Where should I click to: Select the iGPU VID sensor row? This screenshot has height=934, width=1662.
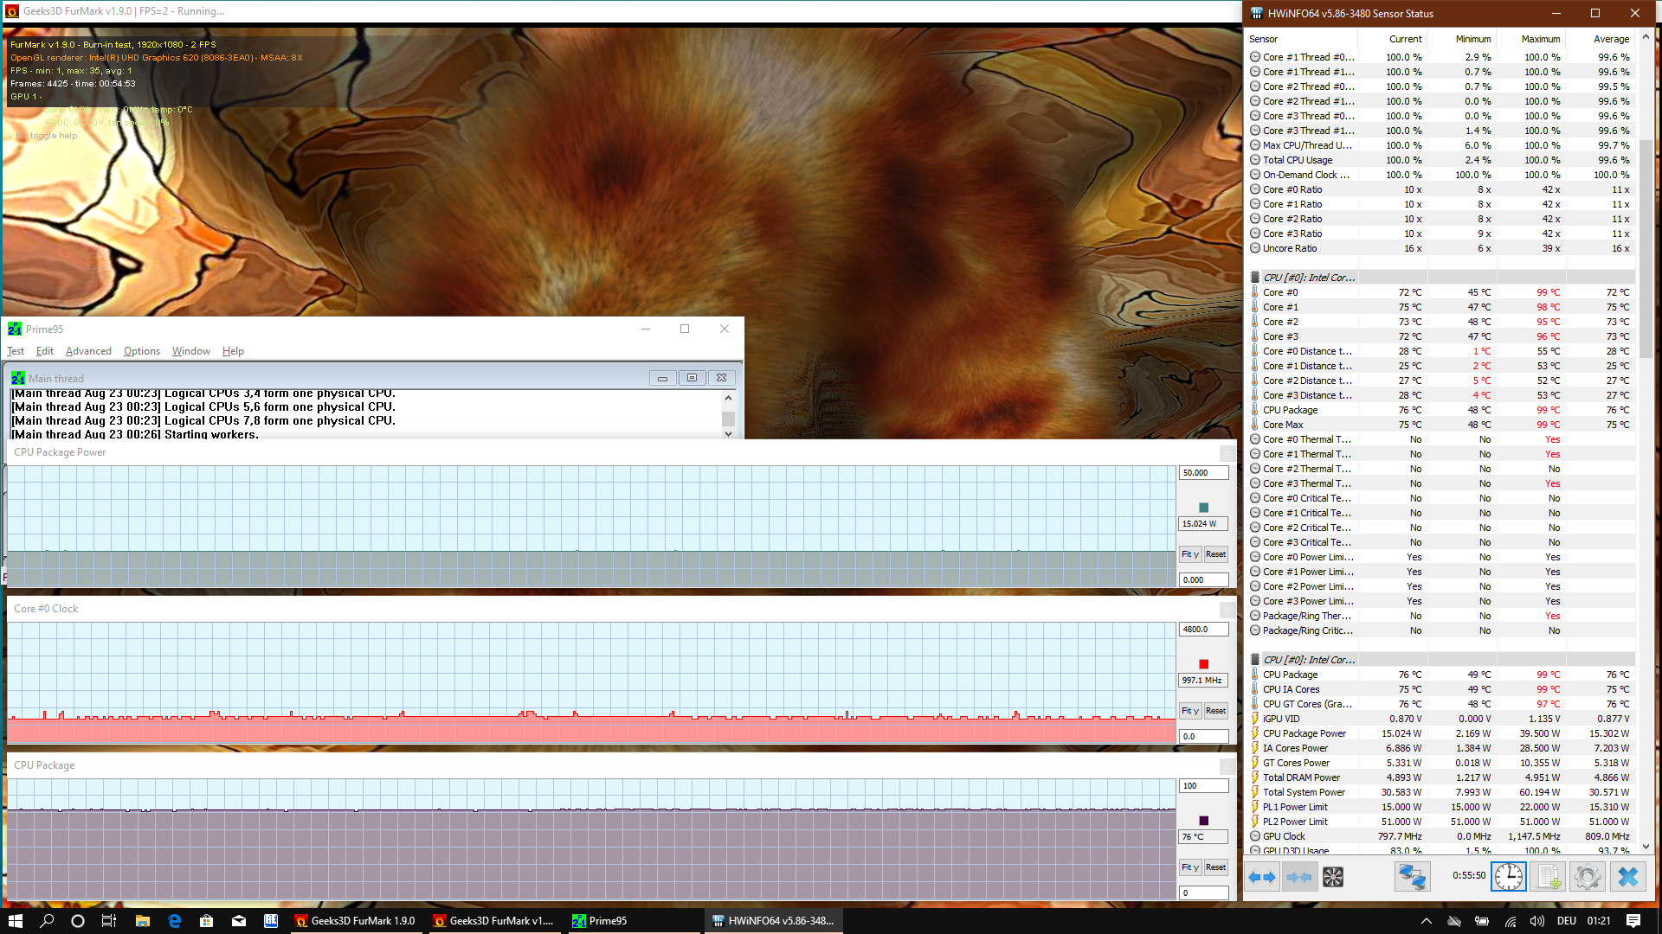1440,719
